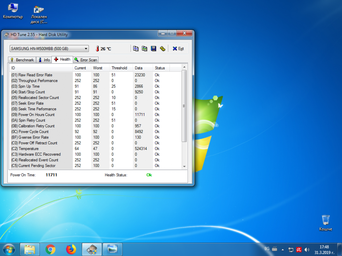The width and height of the screenshot is (342, 256).
Task: Select the (C0) Power Off Retract Count row
Action: click(95, 143)
